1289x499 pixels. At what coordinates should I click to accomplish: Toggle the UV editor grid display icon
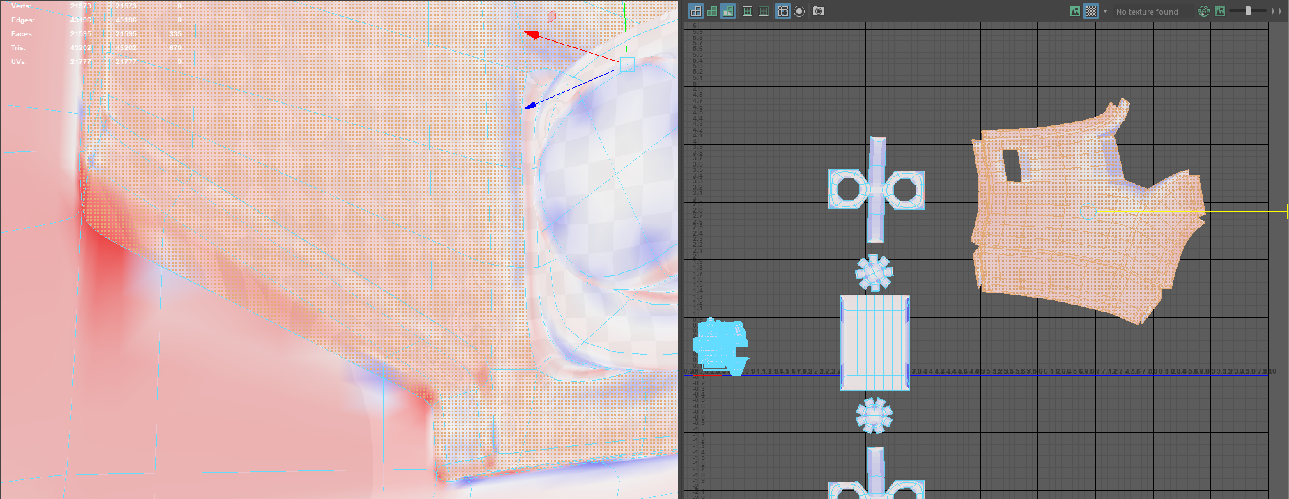tap(782, 11)
